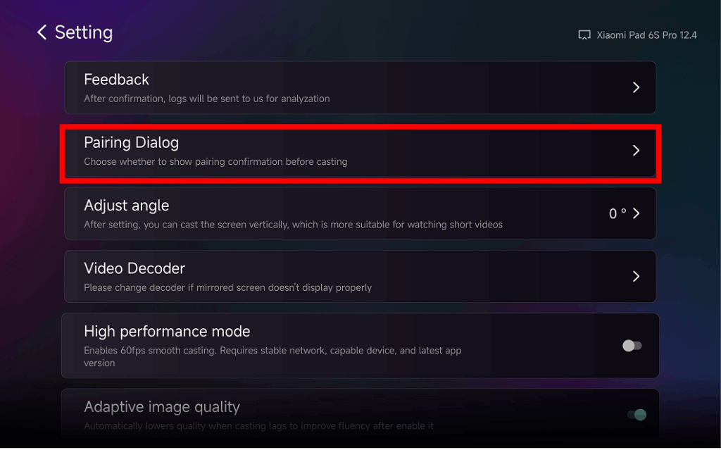
Task: Expand the Pairing Dialog settings
Action: tap(360, 150)
